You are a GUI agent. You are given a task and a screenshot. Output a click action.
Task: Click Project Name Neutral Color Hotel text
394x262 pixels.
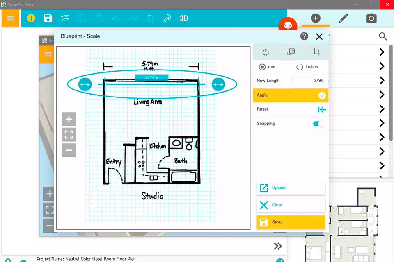[x=86, y=259]
